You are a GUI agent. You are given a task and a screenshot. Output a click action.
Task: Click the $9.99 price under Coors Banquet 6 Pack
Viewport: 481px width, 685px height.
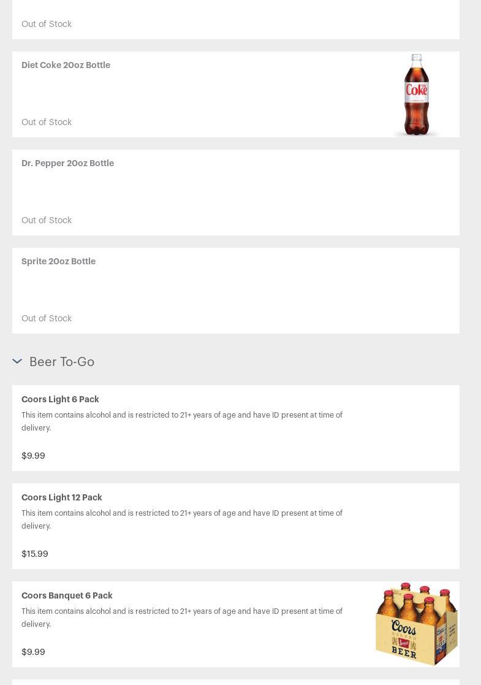click(33, 652)
